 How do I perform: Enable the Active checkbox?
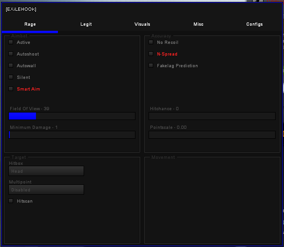click(x=11, y=42)
